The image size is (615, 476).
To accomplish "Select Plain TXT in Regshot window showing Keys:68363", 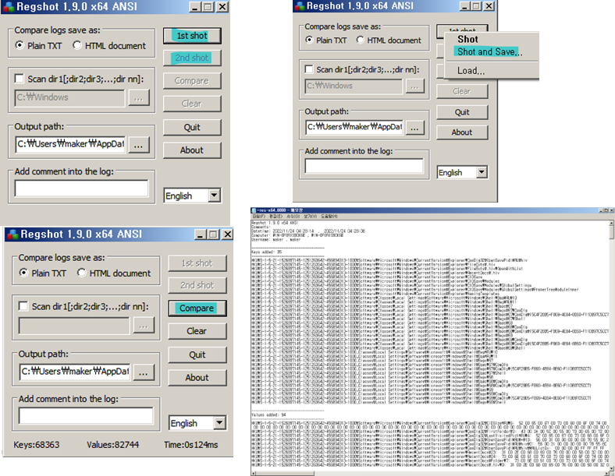I will (43, 273).
